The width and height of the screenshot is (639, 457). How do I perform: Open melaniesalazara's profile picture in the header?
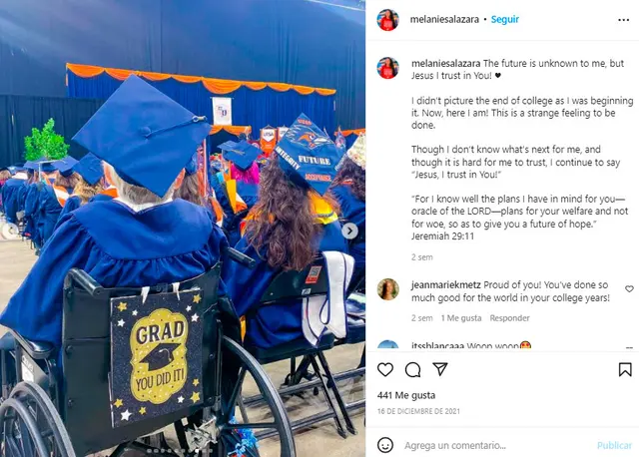387,20
